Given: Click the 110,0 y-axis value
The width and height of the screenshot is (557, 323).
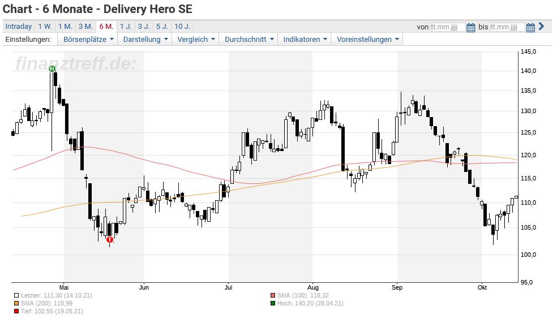Looking at the screenshot, I should tap(528, 203).
